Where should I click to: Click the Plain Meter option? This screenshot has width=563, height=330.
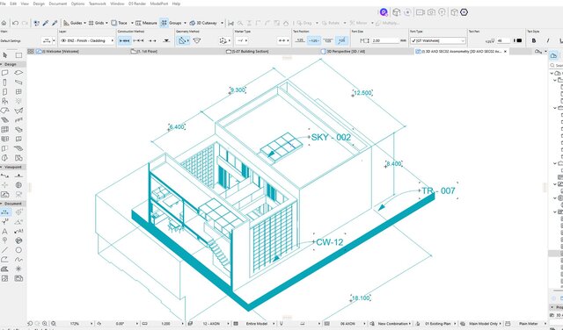(528, 324)
